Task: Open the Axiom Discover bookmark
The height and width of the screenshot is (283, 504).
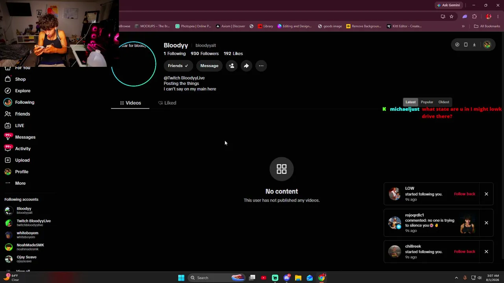Action: [x=230, y=26]
